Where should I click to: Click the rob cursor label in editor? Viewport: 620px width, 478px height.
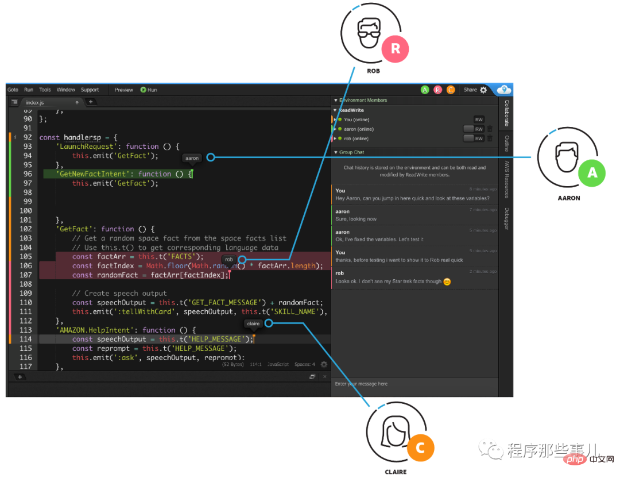pos(229,260)
